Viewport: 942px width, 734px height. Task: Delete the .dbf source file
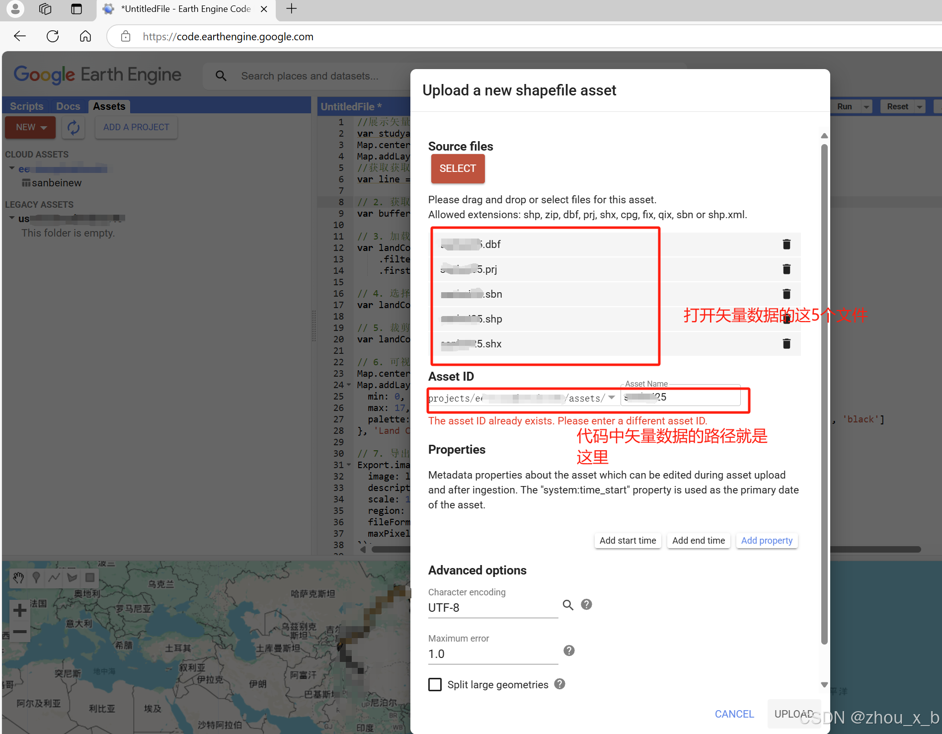(x=786, y=244)
